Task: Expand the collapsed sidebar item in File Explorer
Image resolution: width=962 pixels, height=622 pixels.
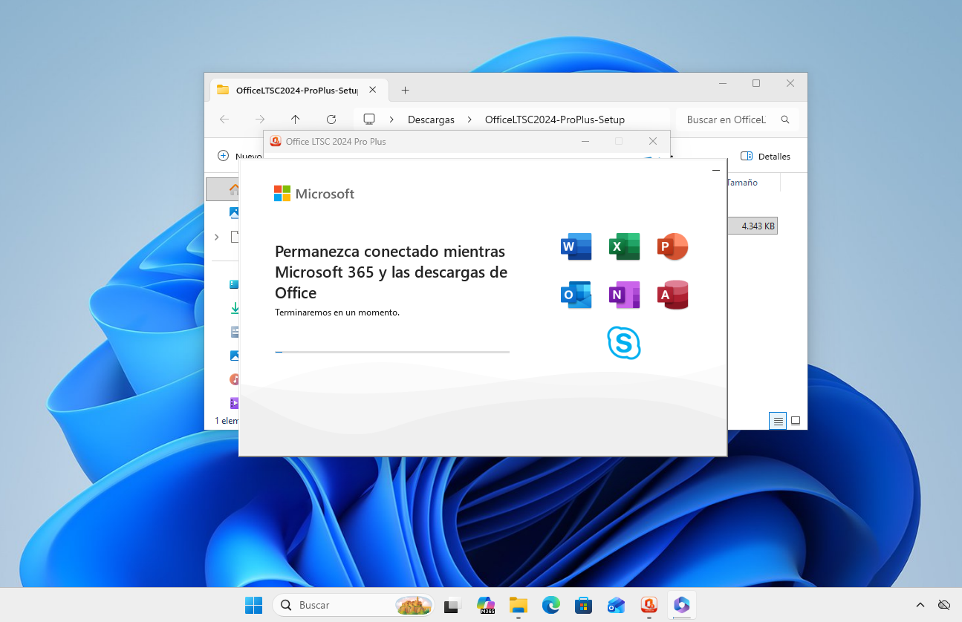Action: point(216,237)
